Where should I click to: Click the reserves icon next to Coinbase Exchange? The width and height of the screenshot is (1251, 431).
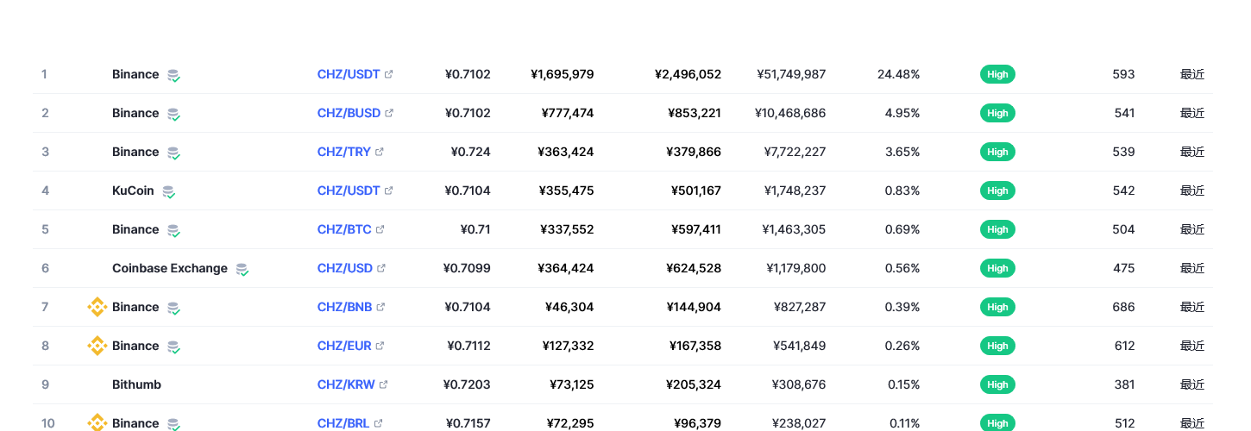pyautogui.click(x=242, y=269)
